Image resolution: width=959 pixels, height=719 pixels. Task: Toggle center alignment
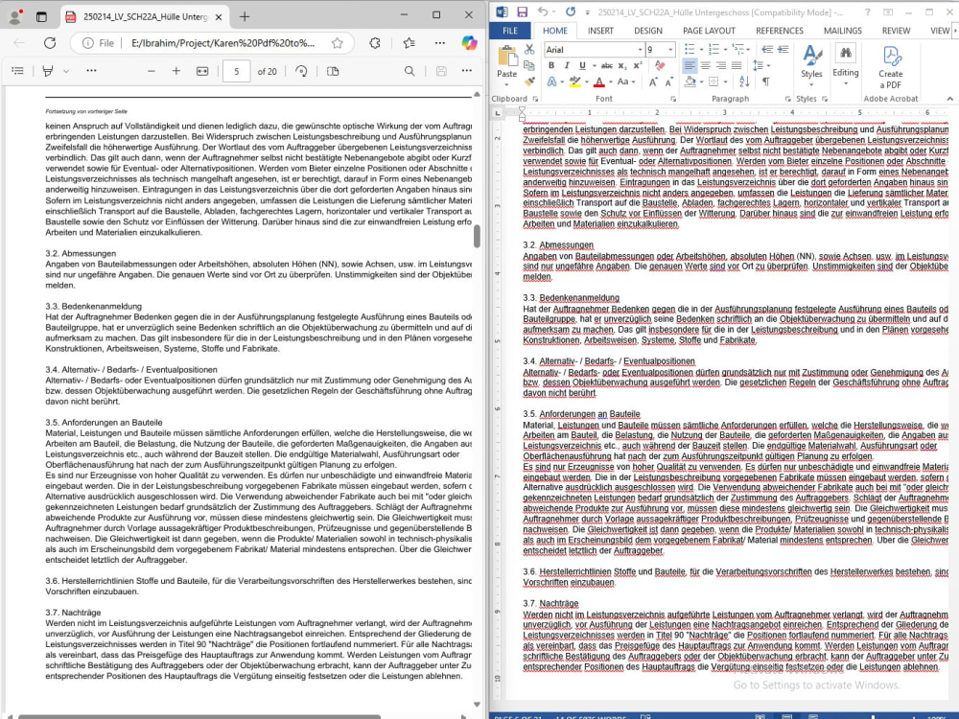click(705, 65)
